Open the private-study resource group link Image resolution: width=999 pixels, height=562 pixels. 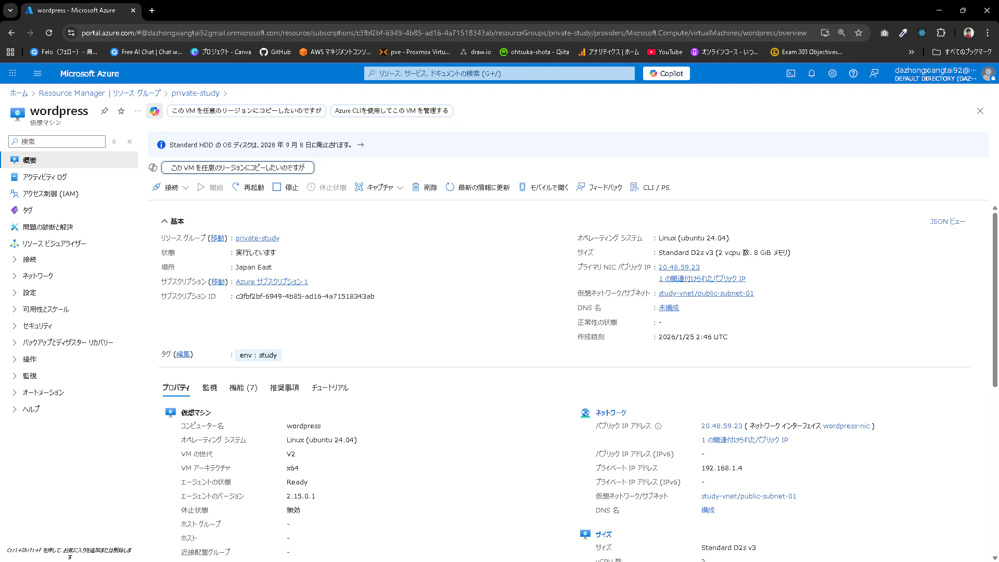pyautogui.click(x=257, y=238)
